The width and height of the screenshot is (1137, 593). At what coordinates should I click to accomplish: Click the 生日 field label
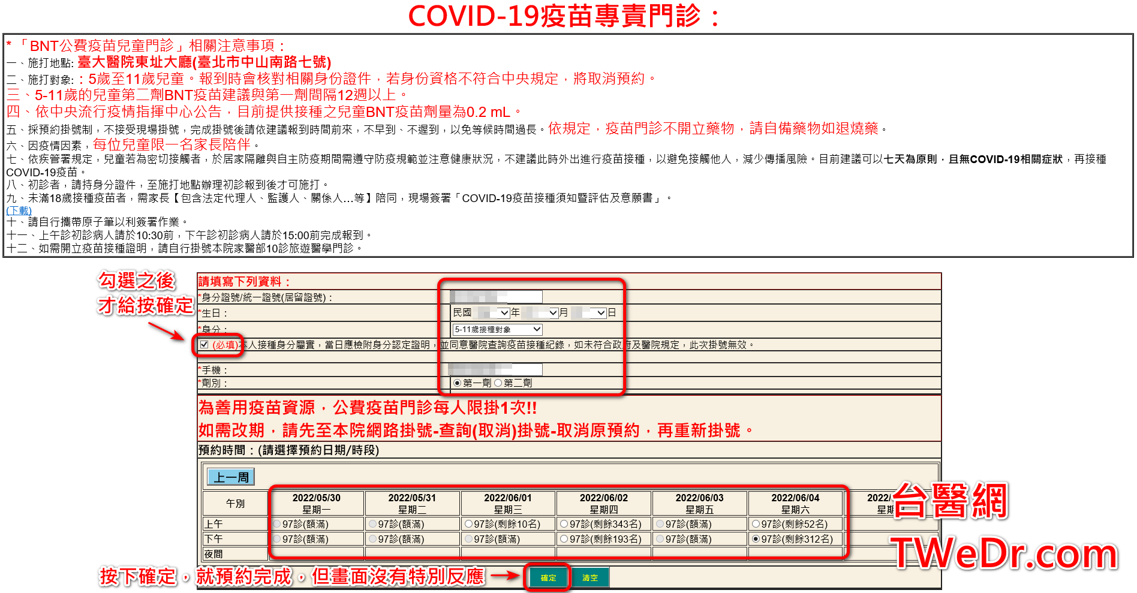[214, 313]
